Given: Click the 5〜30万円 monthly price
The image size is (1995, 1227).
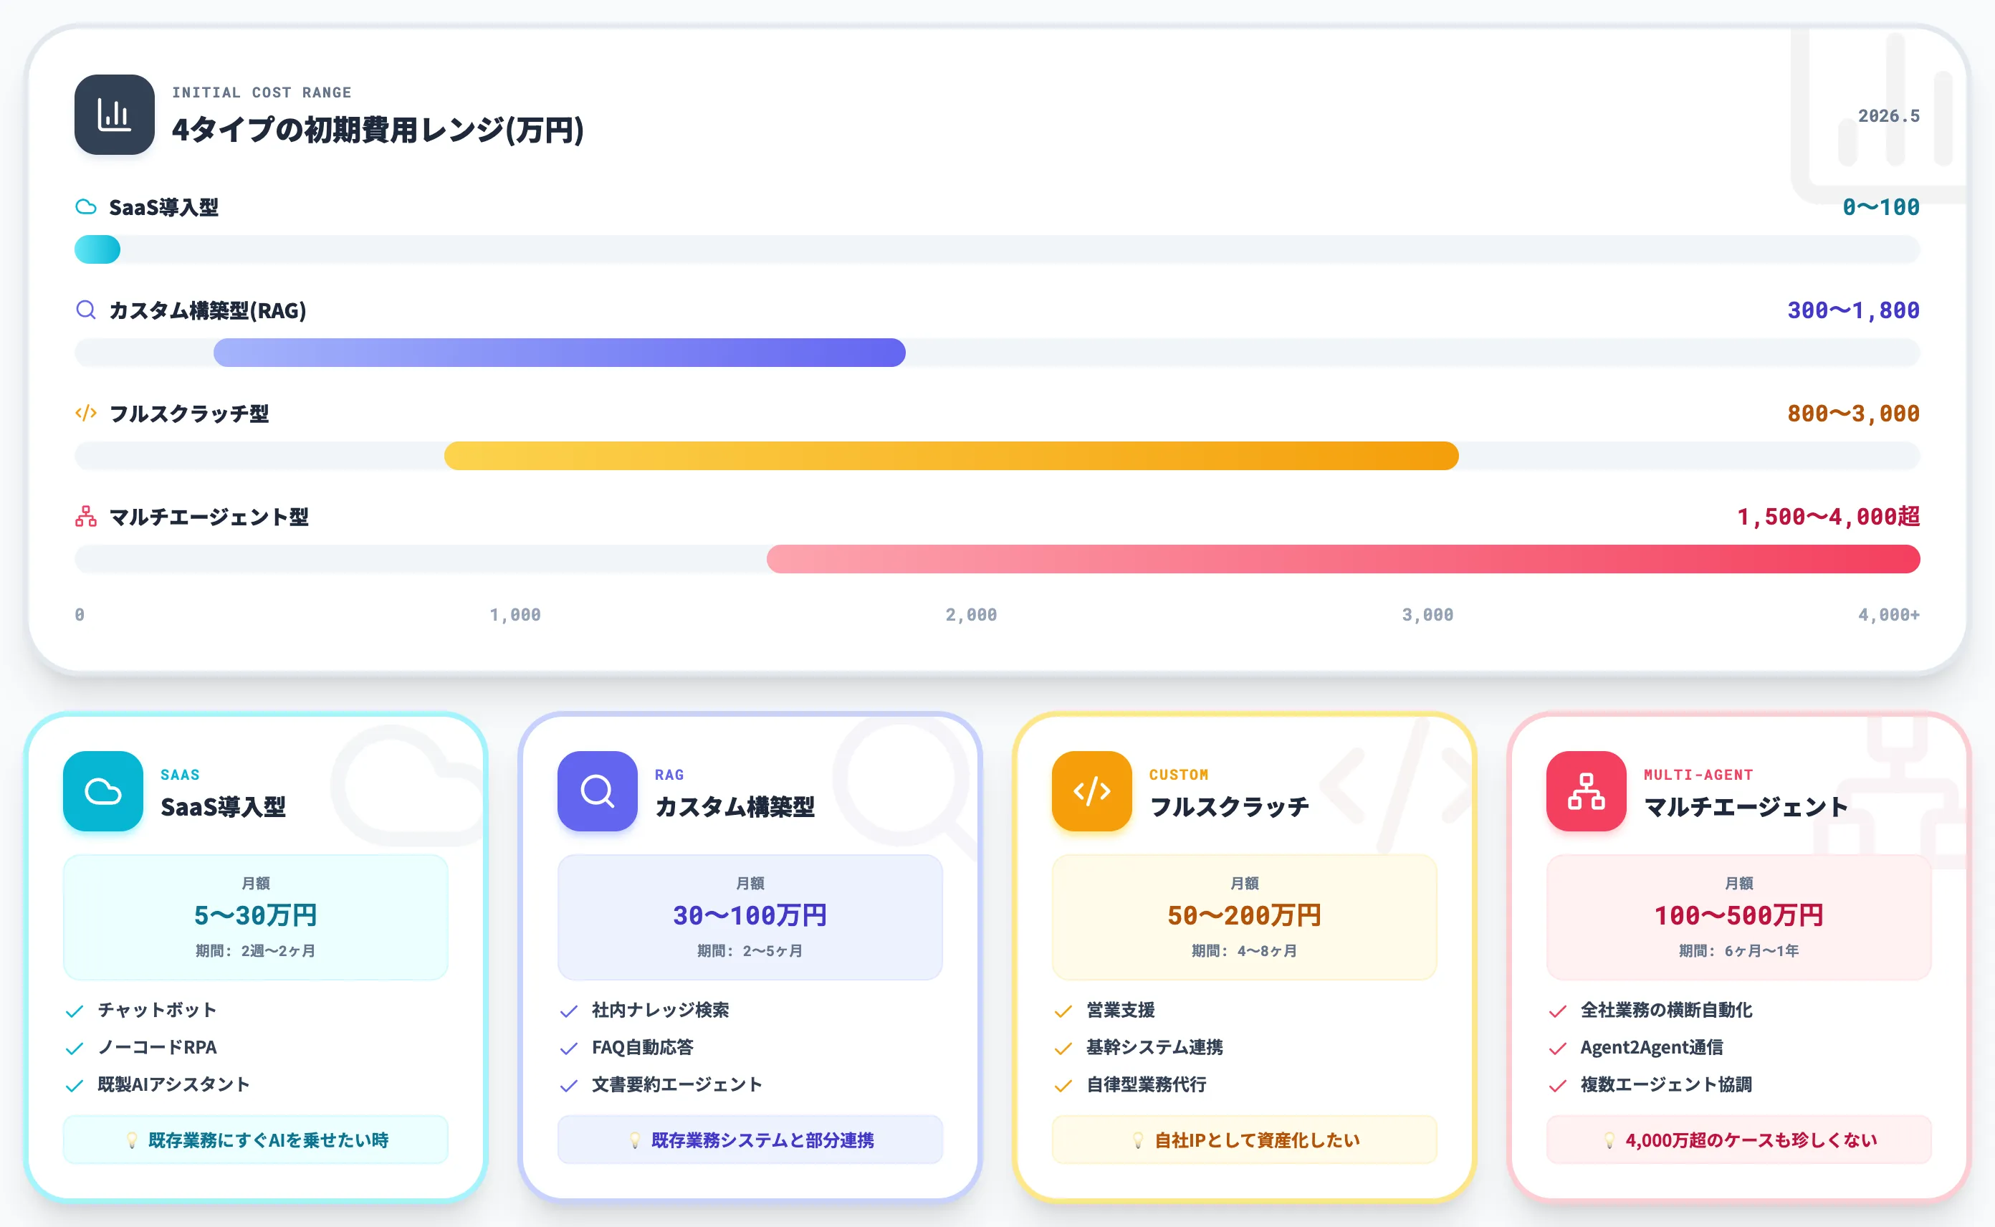Looking at the screenshot, I should 256,915.
